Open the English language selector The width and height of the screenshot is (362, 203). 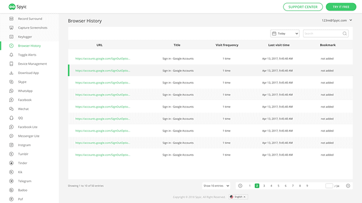click(x=238, y=197)
